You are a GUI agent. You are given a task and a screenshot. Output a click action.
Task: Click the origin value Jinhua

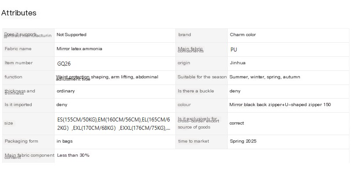(237, 63)
